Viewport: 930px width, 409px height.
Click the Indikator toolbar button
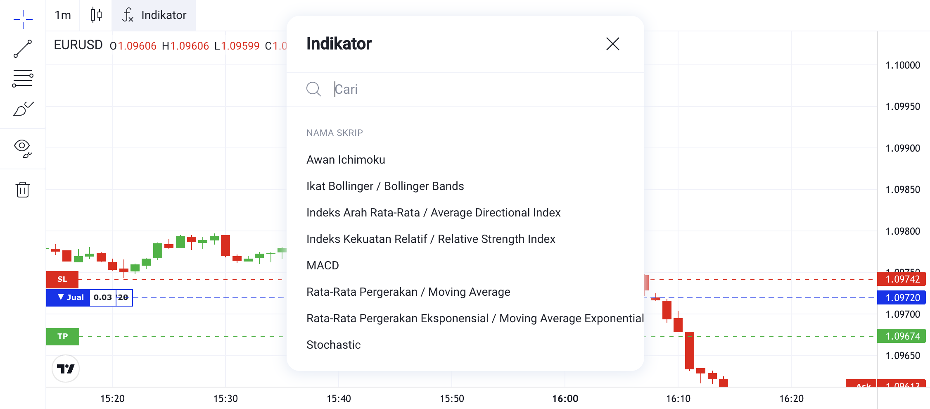[154, 15]
